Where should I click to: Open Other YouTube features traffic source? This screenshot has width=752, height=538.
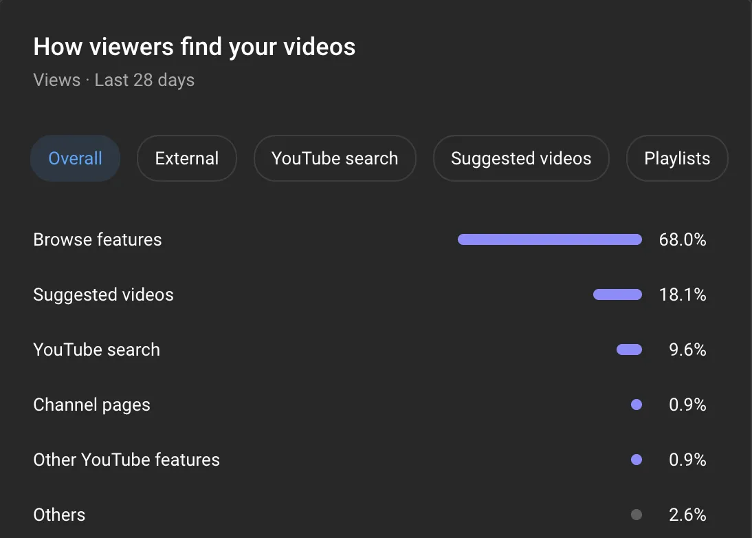[x=126, y=460]
